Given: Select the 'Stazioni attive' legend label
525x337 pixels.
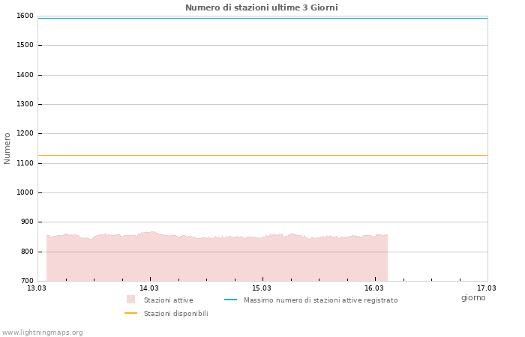Looking at the screenshot, I should [x=168, y=300].
